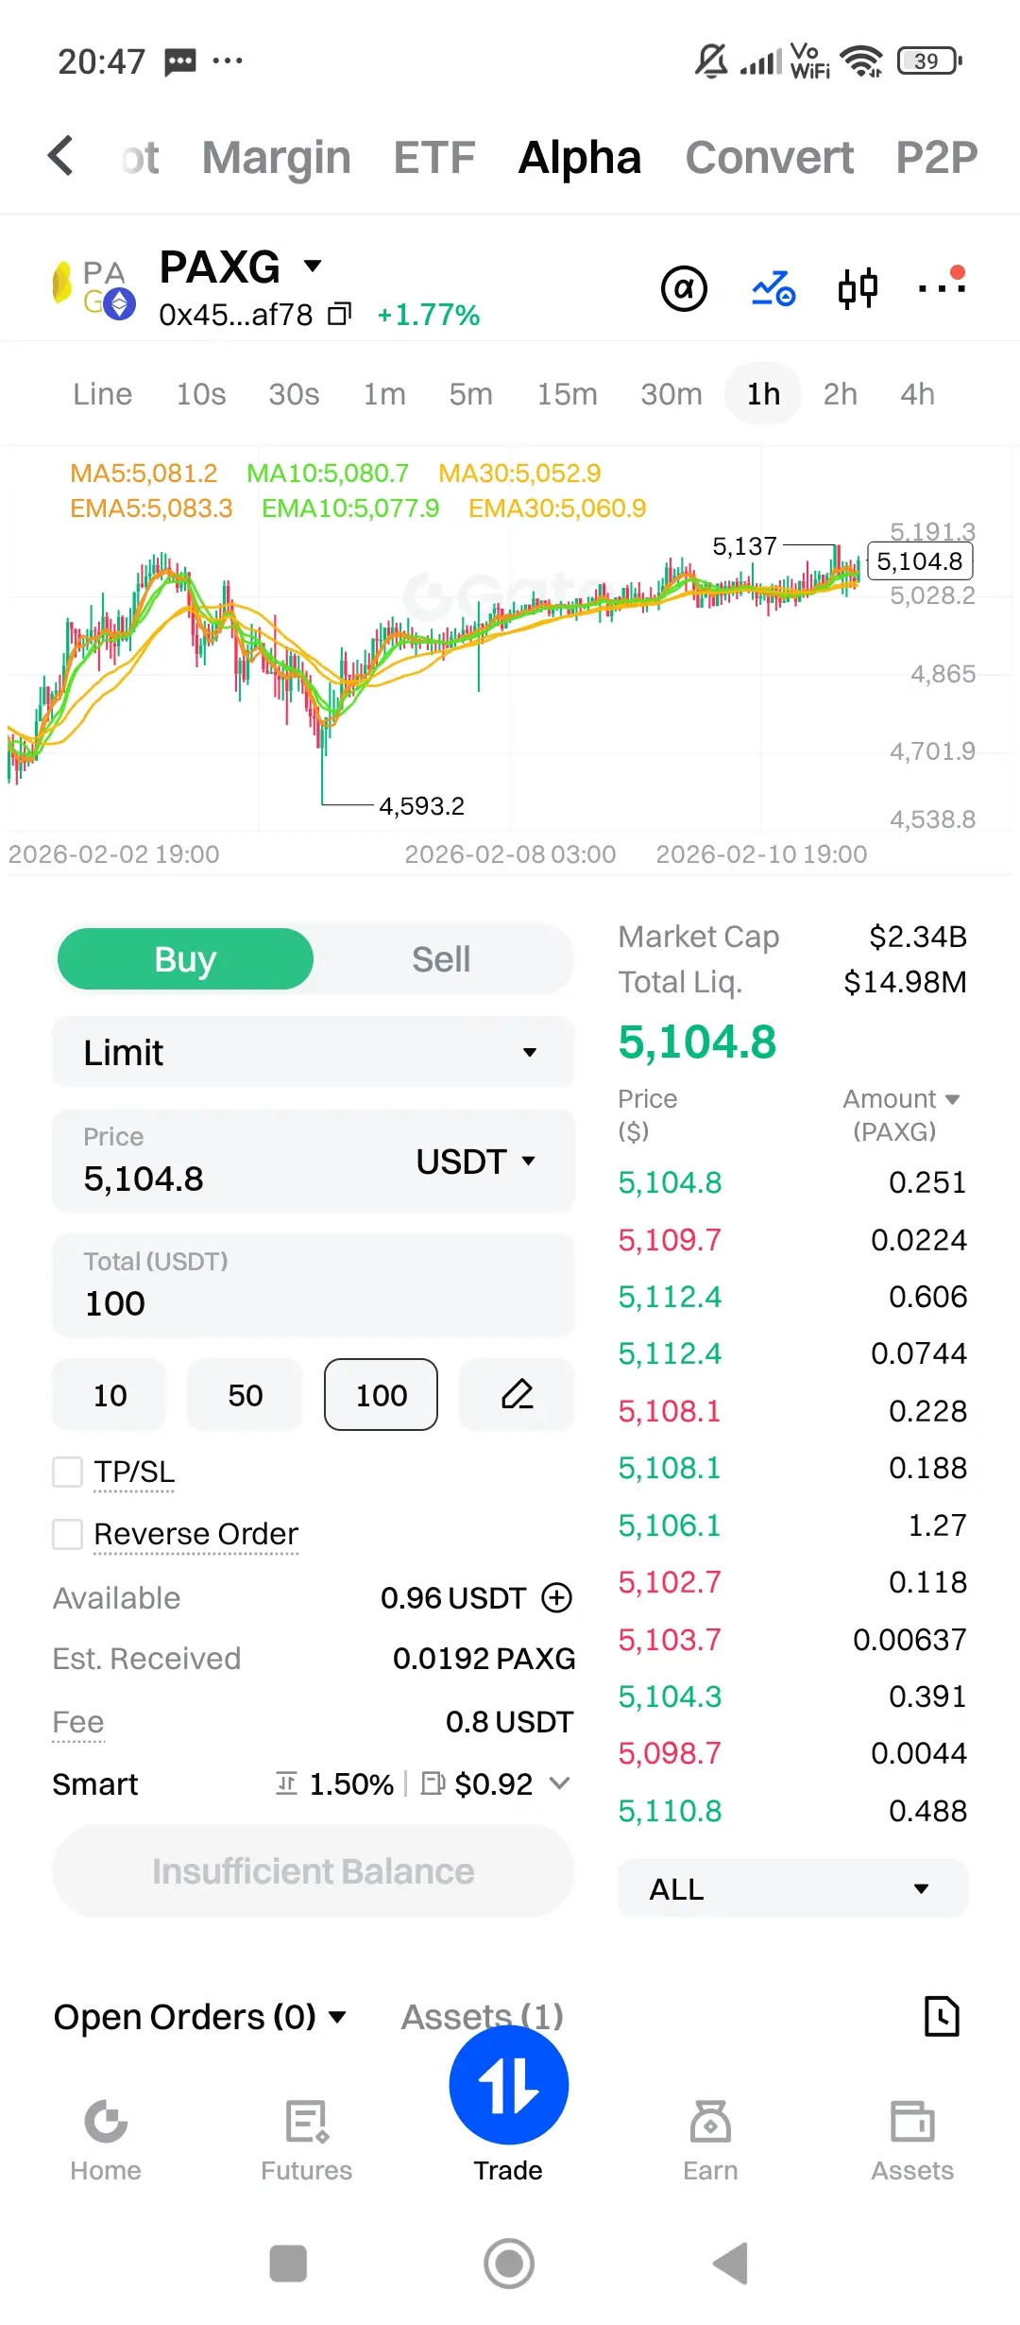Expand the Open Orders (0) dropdown

199,2016
